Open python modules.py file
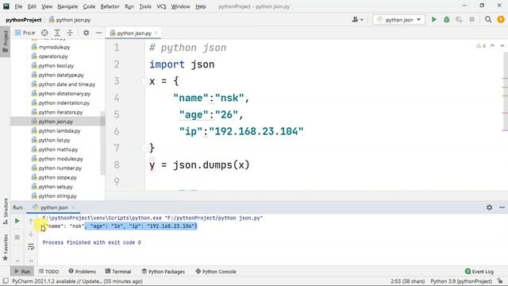The height and width of the screenshot is (286, 508). (x=60, y=159)
